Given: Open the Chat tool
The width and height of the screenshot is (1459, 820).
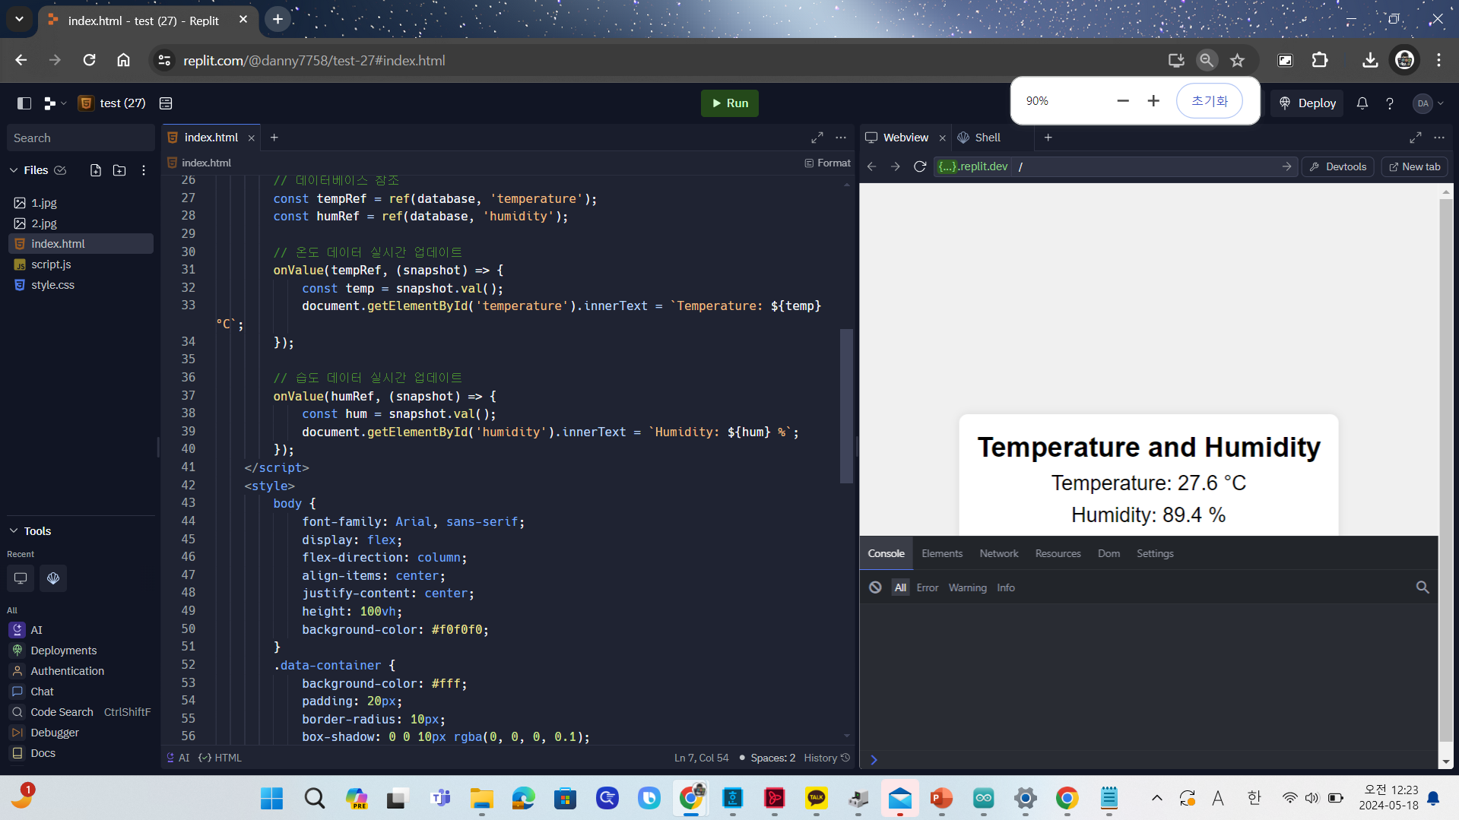Looking at the screenshot, I should click(x=81, y=692).
